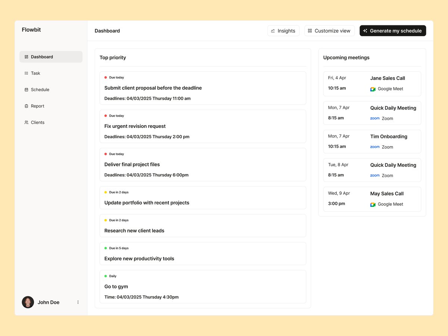The height and width of the screenshot is (336, 448).
Task: Click the Customize view button
Action: (329, 31)
